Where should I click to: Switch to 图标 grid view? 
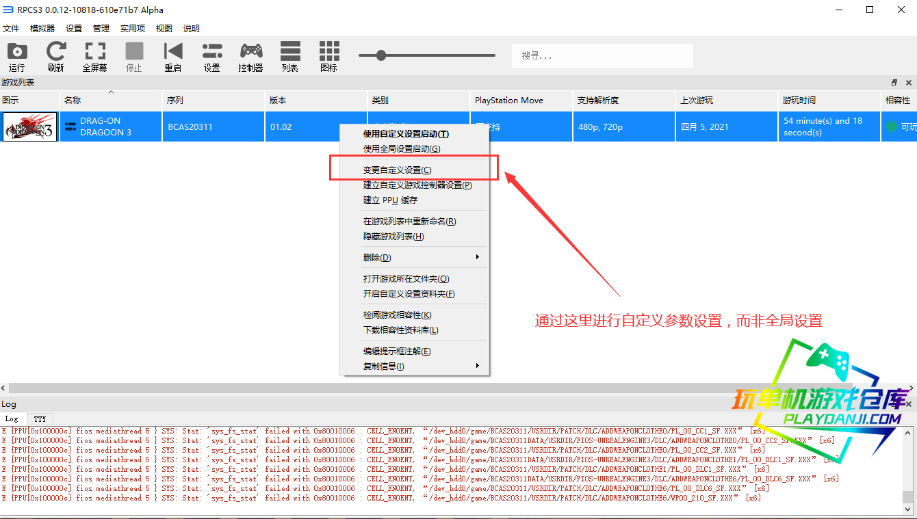pos(329,56)
